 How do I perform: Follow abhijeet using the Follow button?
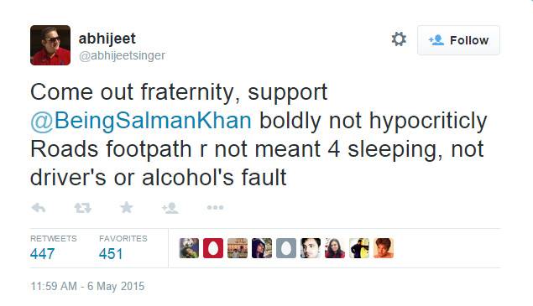tap(458, 40)
